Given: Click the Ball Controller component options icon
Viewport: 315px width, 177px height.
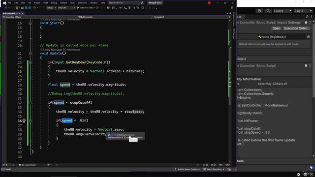Looking at the screenshot, I should [310, 65].
